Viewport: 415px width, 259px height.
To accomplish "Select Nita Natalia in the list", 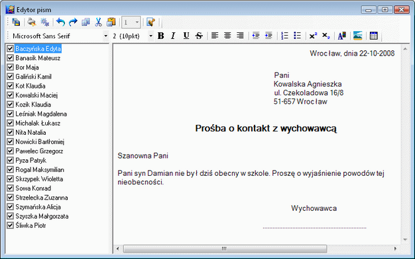I will [30, 132].
